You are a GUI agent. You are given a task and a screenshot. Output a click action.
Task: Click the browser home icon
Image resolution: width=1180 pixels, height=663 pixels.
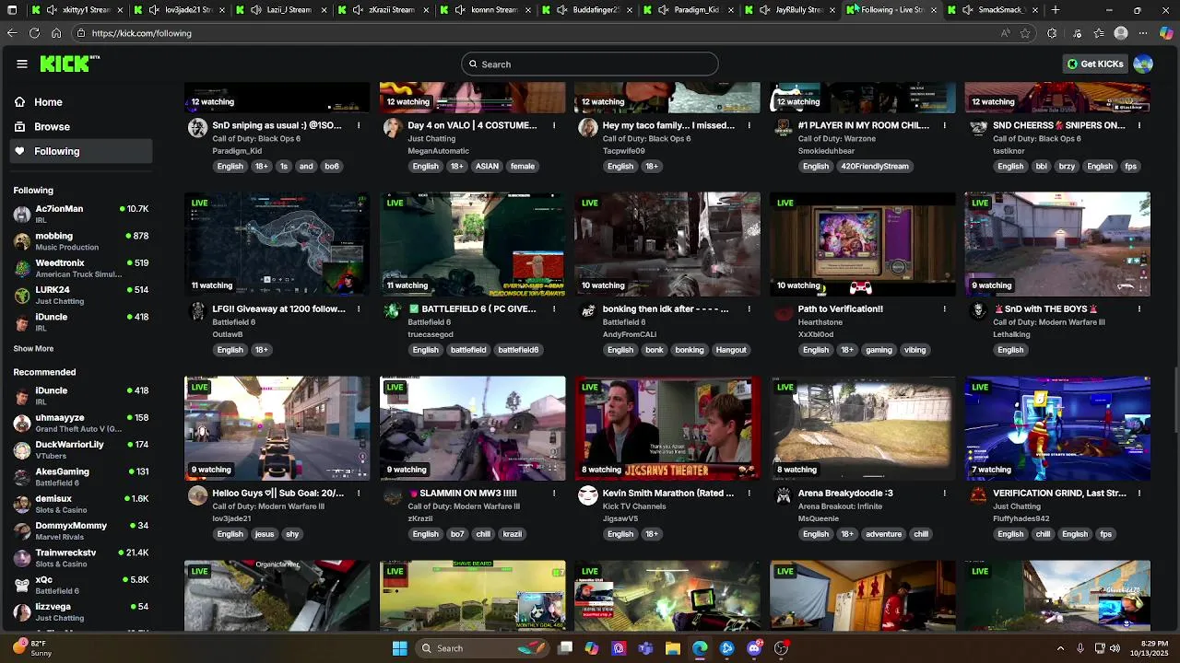pyautogui.click(x=56, y=33)
